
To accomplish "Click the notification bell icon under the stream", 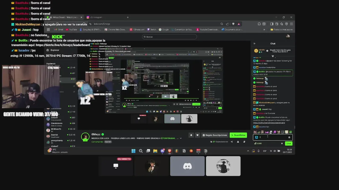I will [x=191, y=135].
